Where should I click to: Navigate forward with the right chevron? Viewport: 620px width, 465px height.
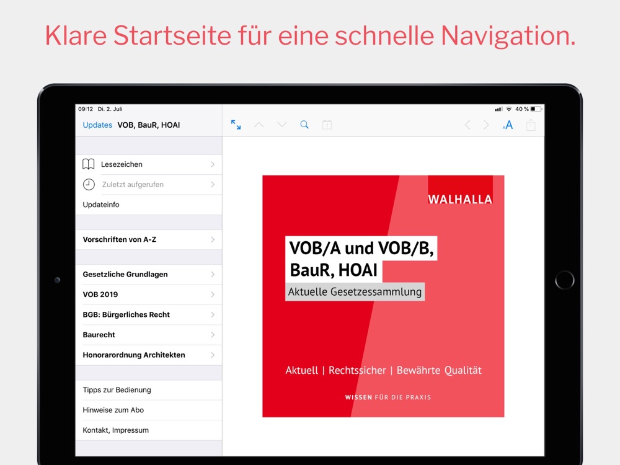click(486, 125)
